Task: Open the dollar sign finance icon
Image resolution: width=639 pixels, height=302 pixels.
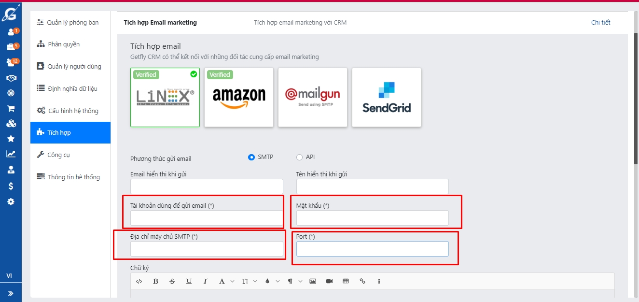Action: pyautogui.click(x=11, y=186)
